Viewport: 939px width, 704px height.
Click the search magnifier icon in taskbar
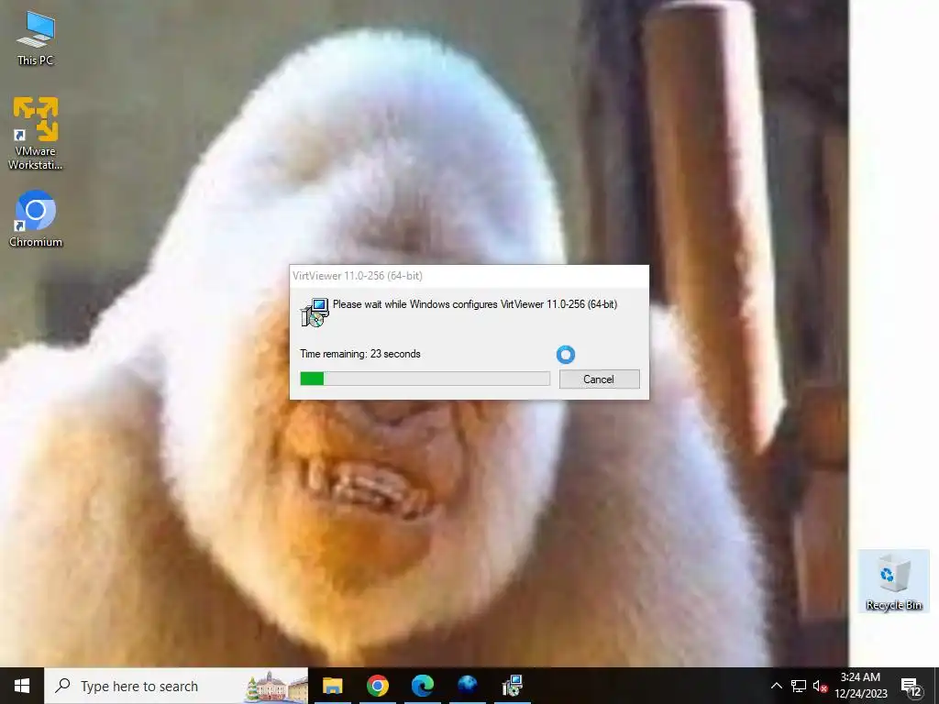click(x=62, y=686)
